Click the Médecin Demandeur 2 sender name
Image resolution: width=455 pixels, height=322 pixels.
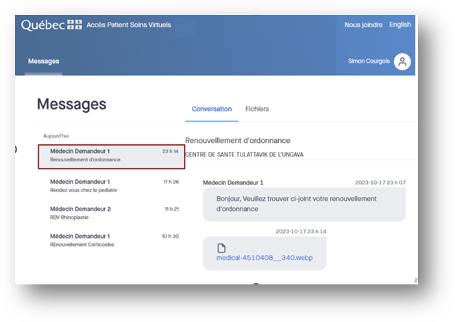pyautogui.click(x=80, y=209)
